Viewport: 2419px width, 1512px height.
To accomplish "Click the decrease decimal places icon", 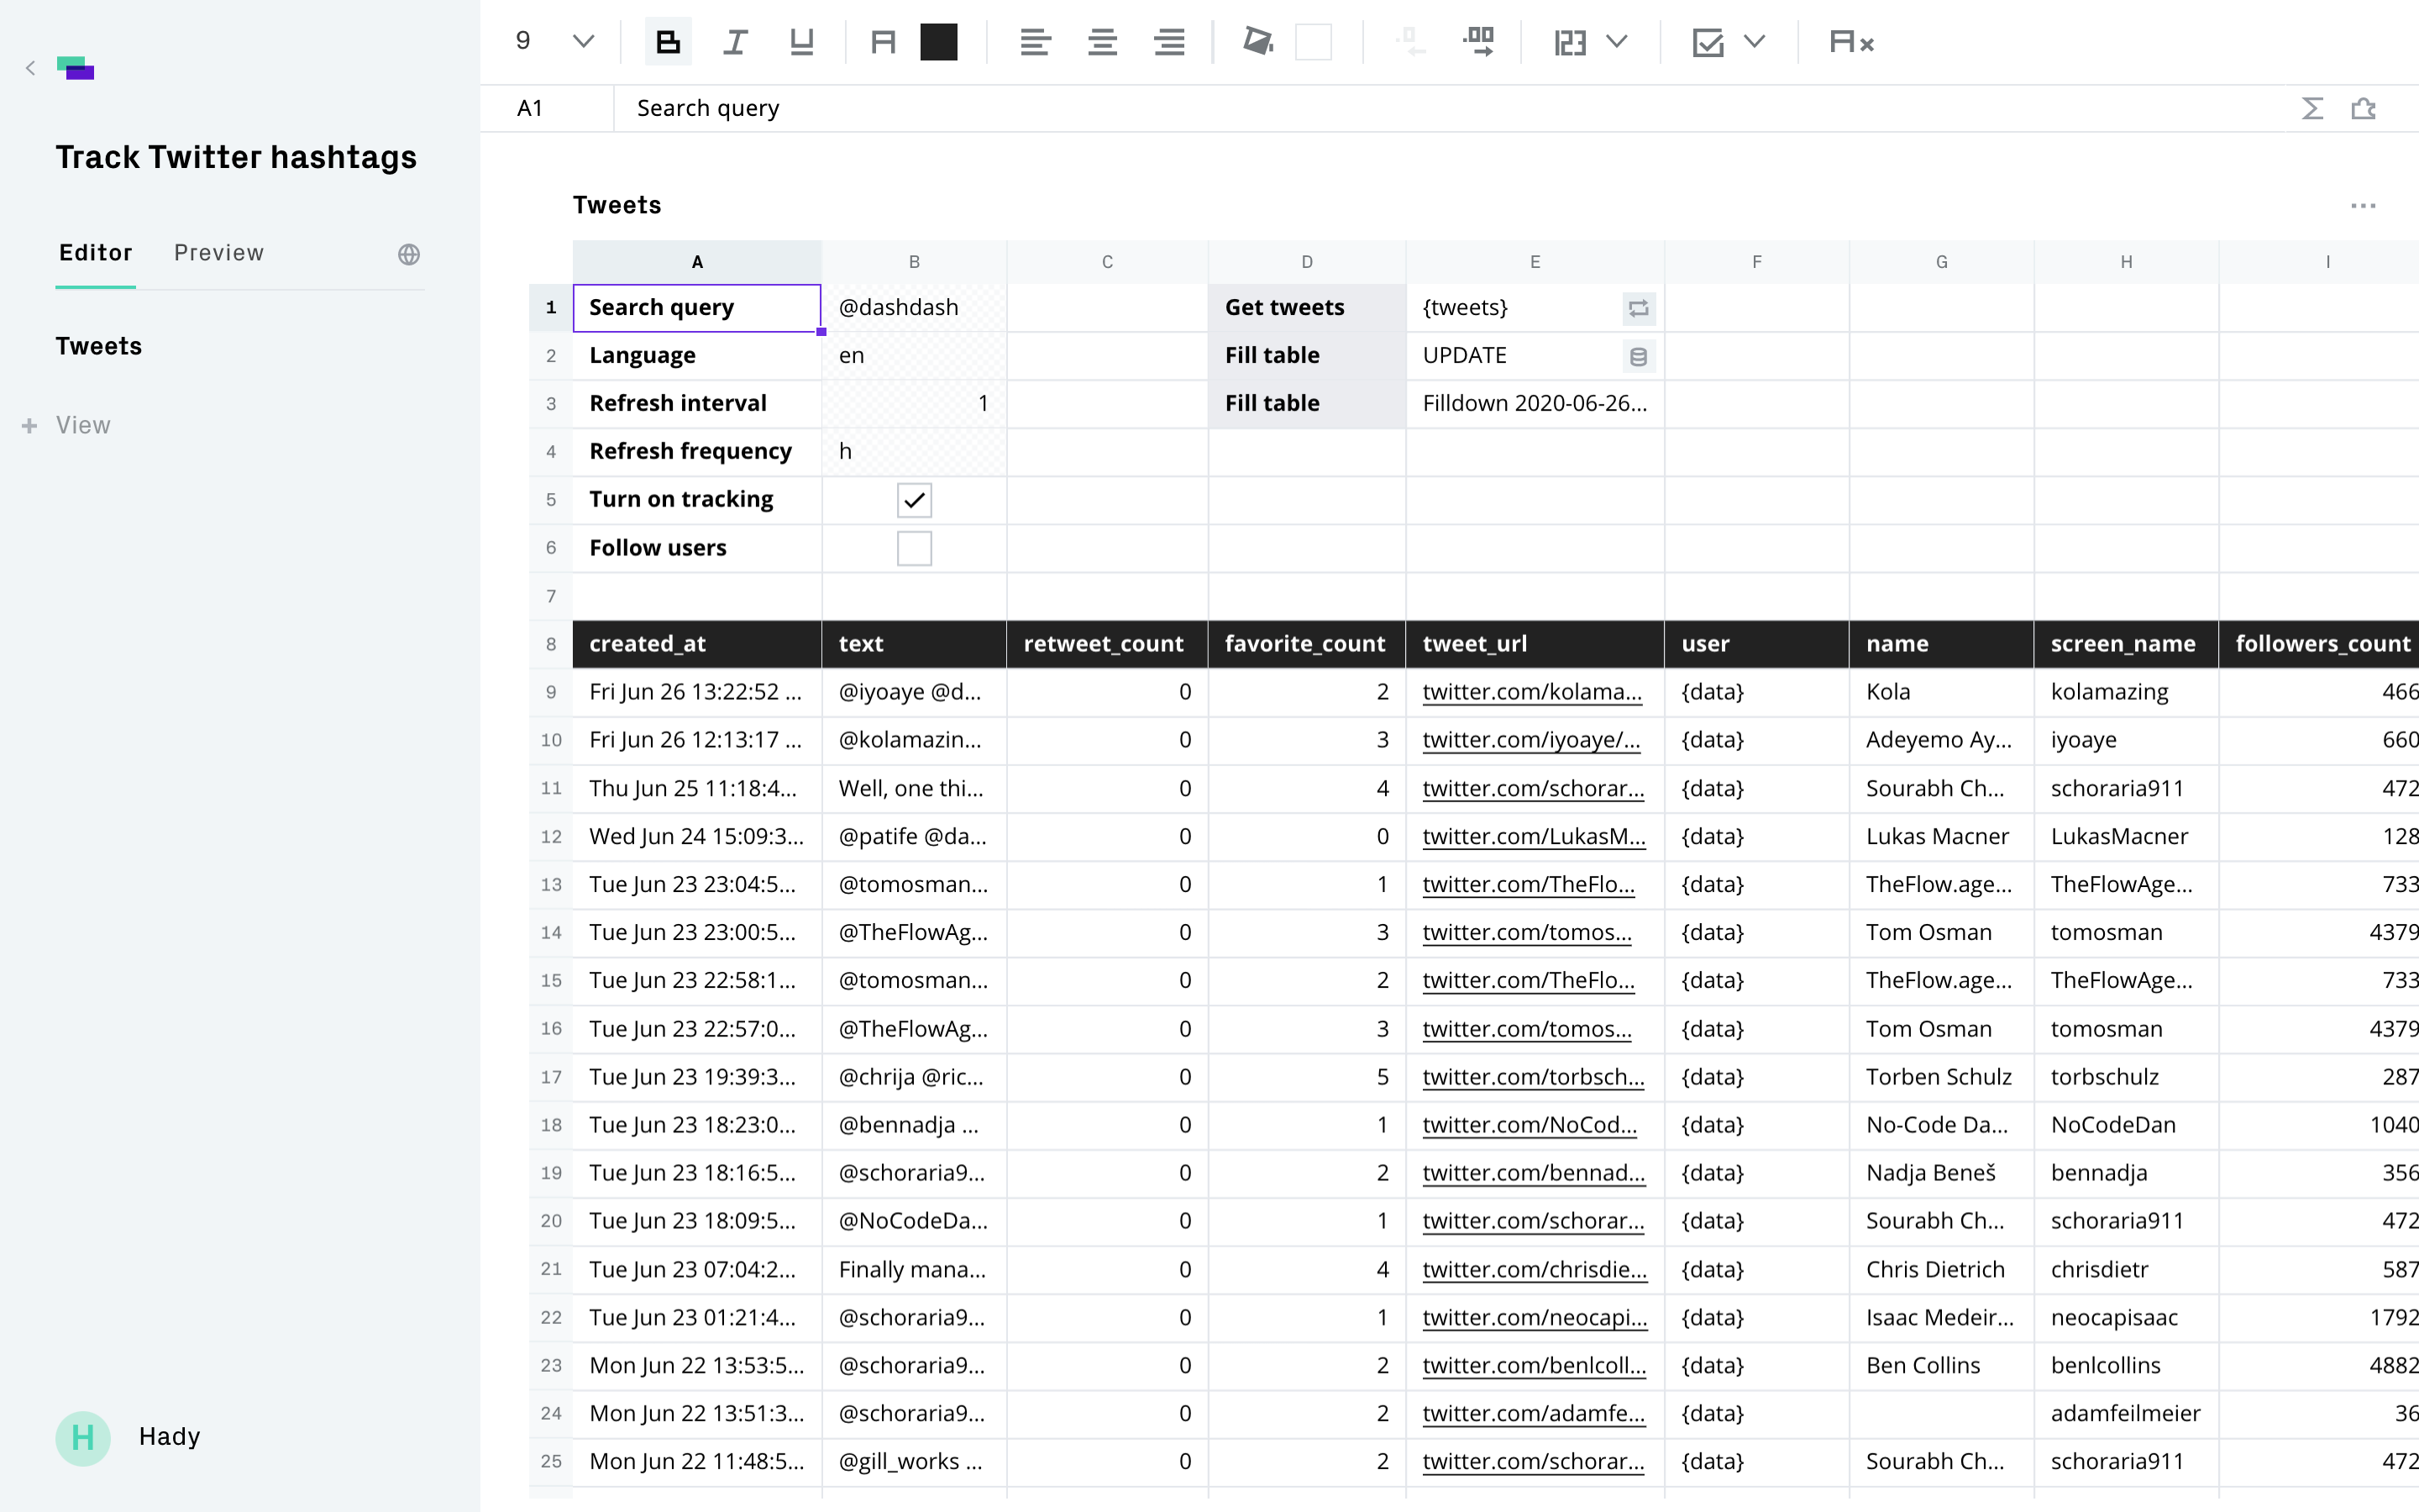I will 1410,42.
